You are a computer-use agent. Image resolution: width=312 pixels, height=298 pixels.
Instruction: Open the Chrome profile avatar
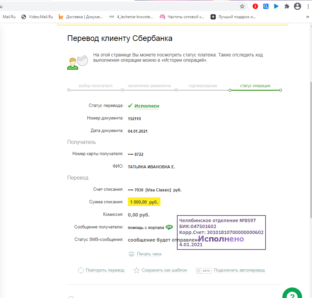click(298, 6)
